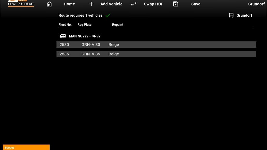267x150 pixels.
Task: Click the Repaint column header
Action: coord(118,25)
